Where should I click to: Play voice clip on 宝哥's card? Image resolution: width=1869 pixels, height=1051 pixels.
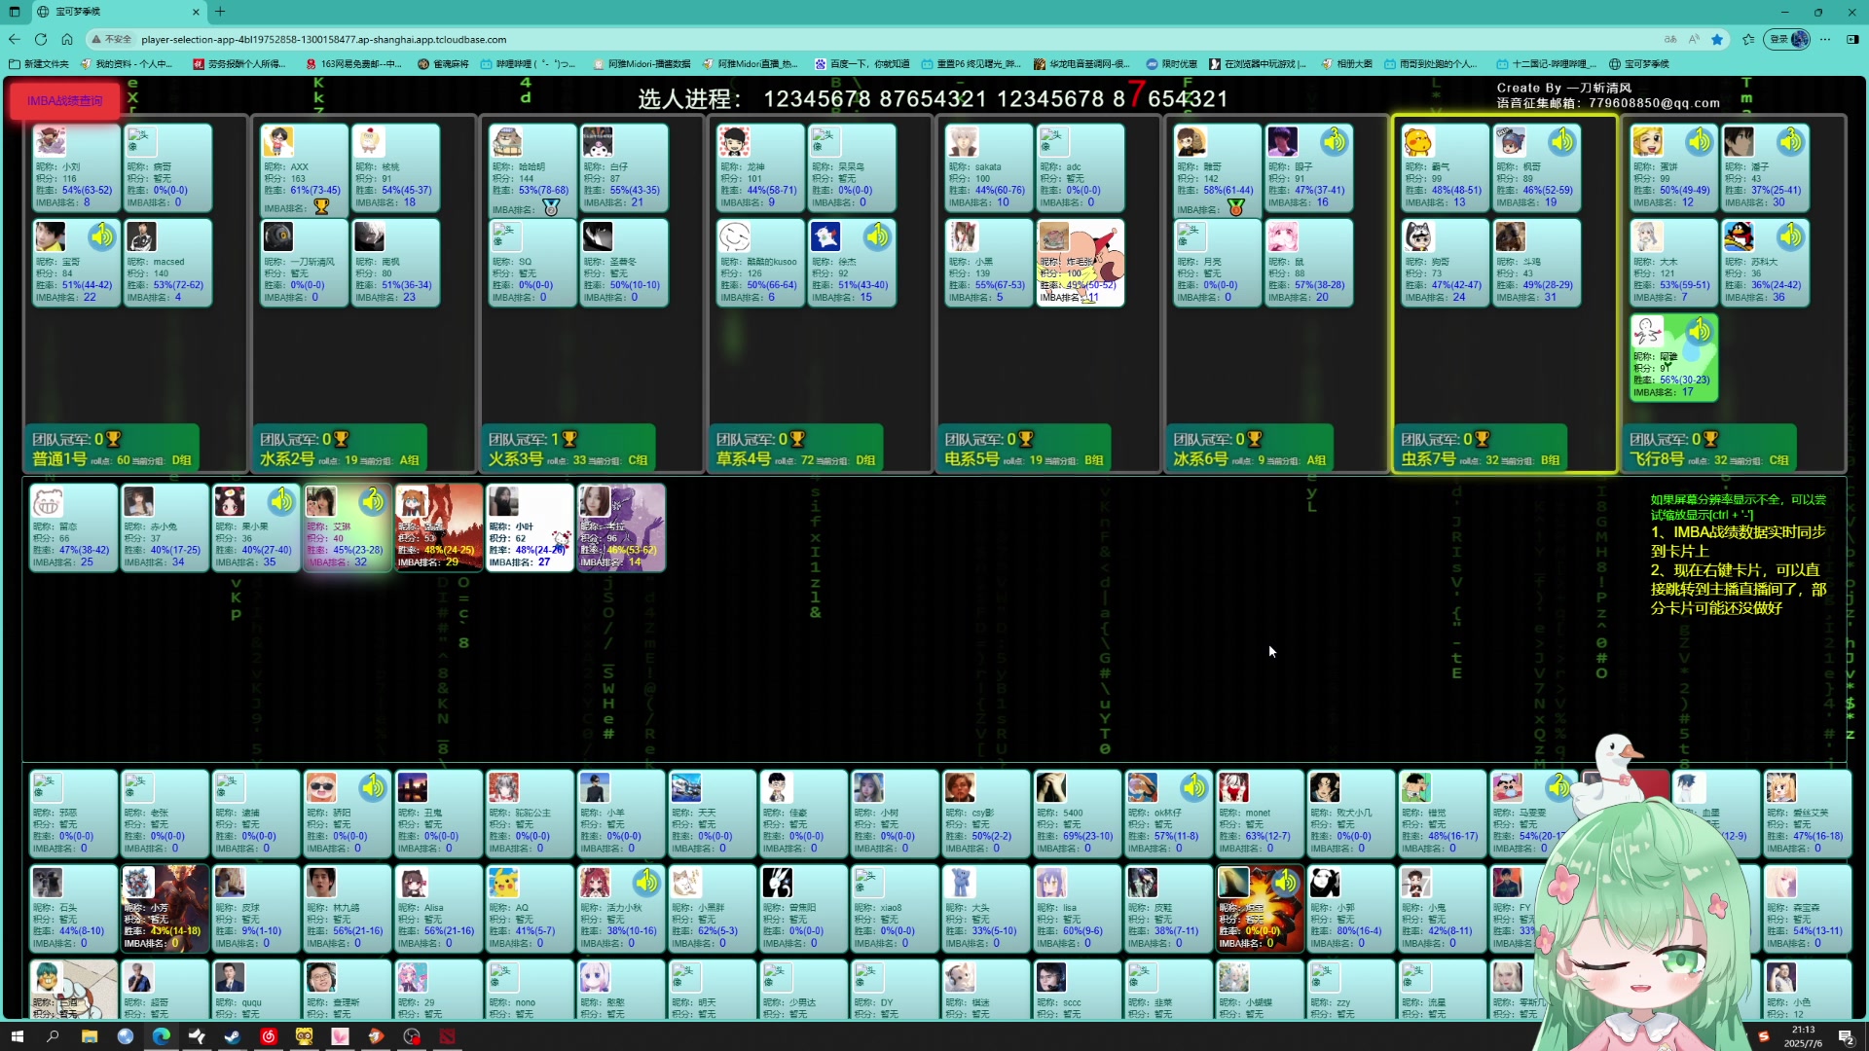101,236
